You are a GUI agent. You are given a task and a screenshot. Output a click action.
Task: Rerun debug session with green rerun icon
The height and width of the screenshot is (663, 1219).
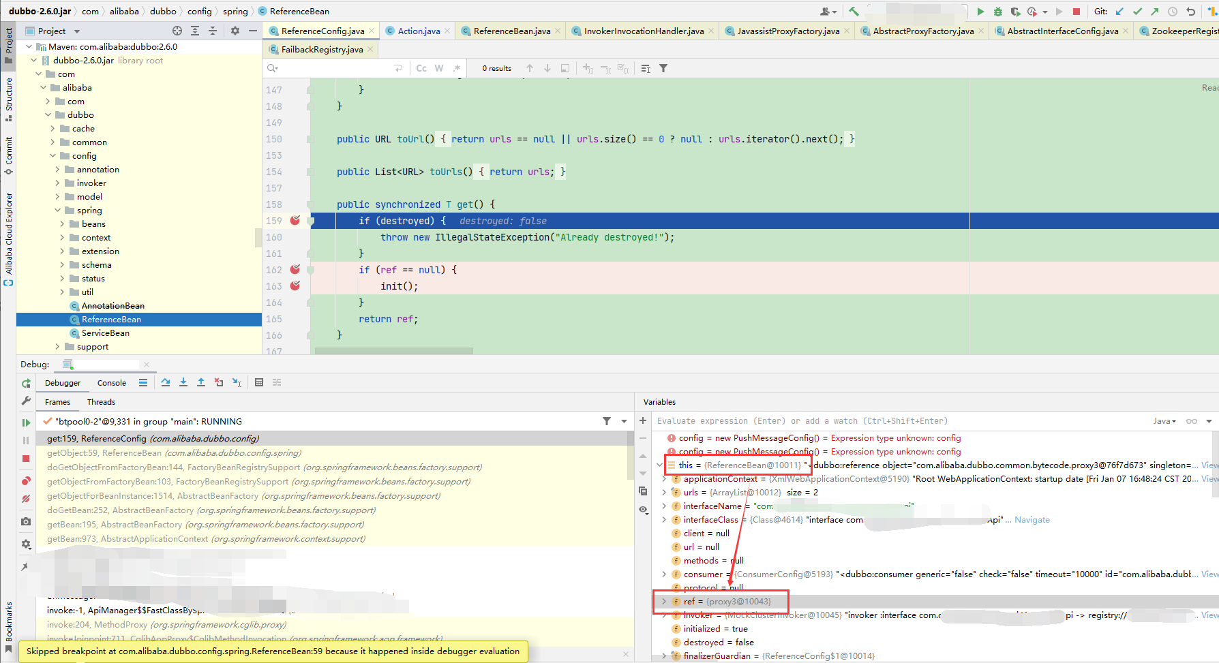tap(26, 384)
